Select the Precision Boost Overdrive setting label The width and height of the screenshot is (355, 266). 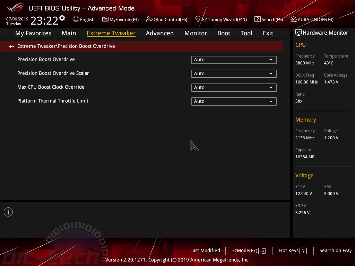click(x=46, y=59)
